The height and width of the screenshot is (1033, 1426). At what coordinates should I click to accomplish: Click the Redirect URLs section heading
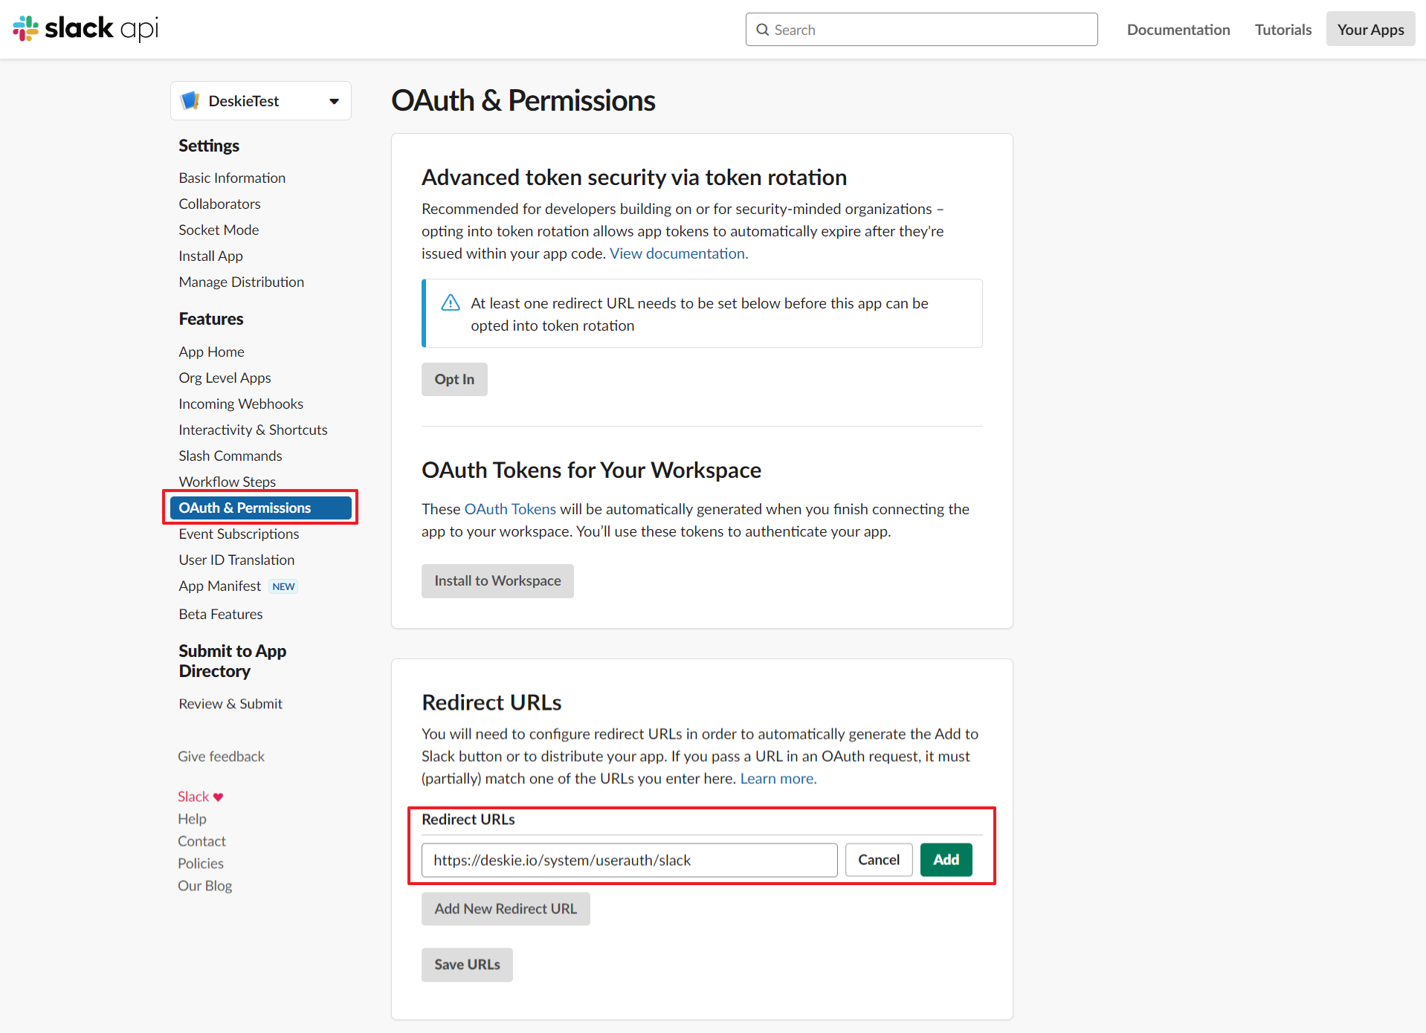[x=491, y=702]
